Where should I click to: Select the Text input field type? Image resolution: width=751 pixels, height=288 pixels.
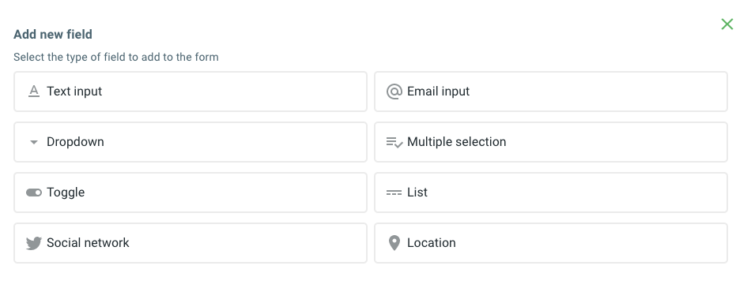(191, 92)
